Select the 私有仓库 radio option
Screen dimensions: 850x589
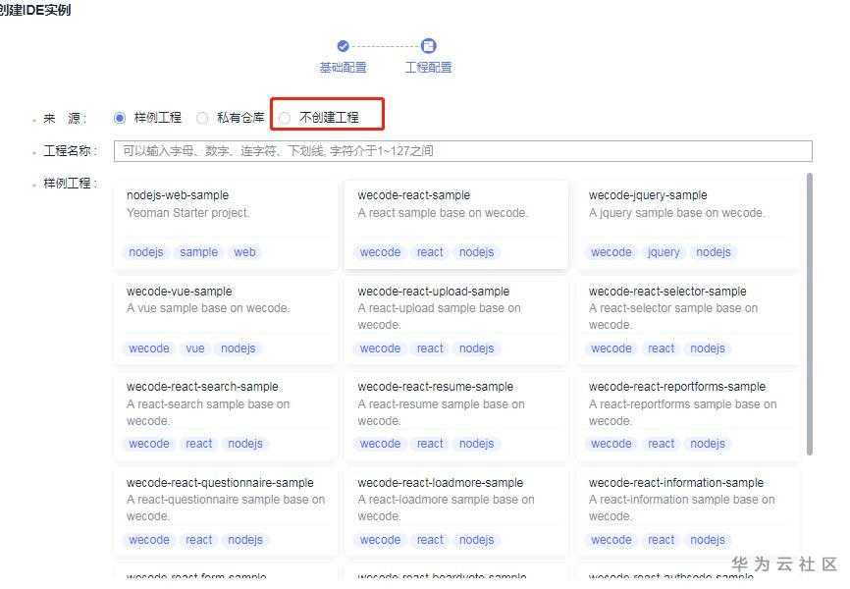pyautogui.click(x=202, y=118)
